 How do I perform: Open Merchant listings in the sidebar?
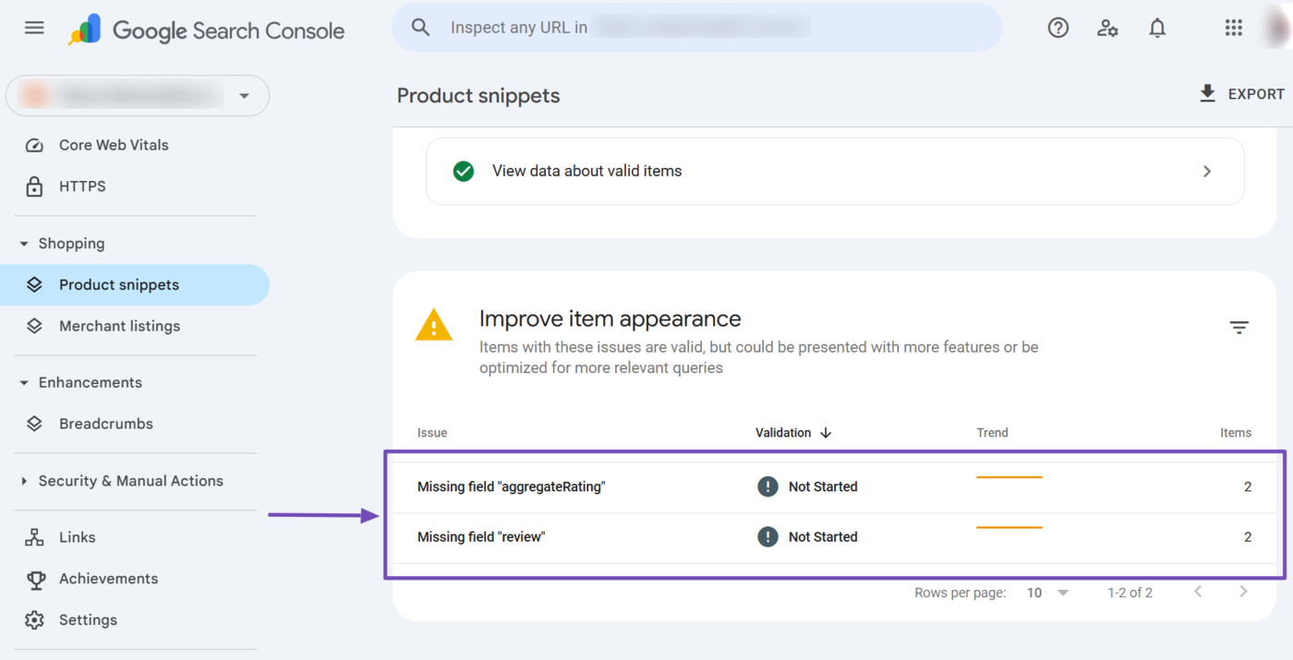(x=119, y=326)
